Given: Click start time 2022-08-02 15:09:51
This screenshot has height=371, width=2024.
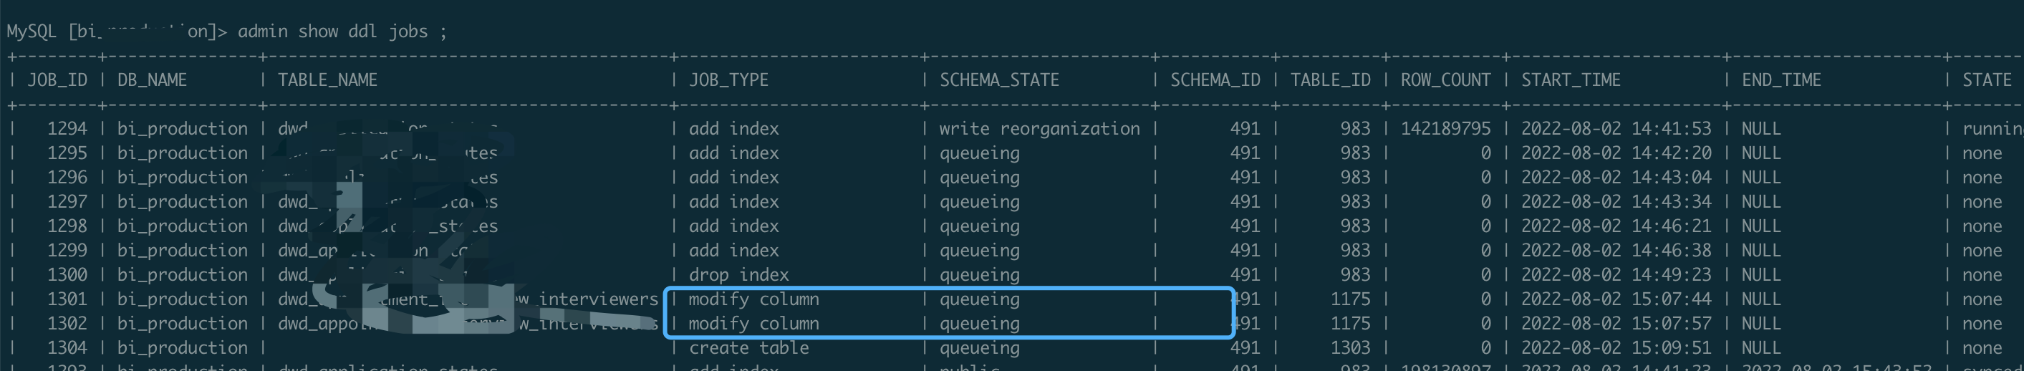Looking at the screenshot, I should click(1616, 348).
